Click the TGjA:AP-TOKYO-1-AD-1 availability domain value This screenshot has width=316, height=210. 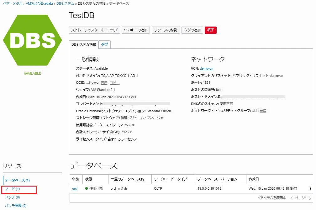pyautogui.click(x=119, y=76)
